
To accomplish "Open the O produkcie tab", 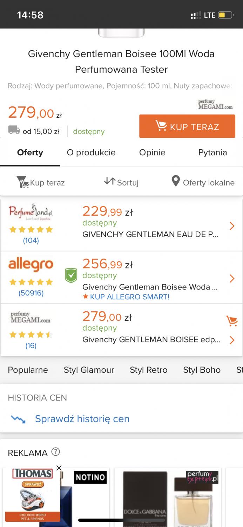I will click(x=91, y=152).
